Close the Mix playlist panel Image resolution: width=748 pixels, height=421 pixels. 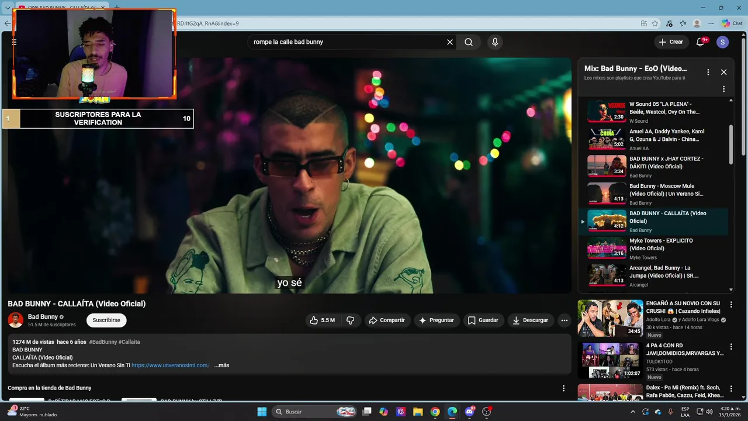[x=723, y=72]
